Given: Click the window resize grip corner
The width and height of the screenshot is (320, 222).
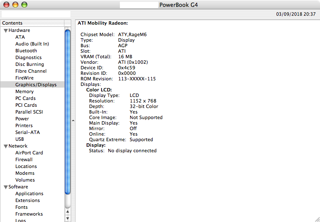Looking at the screenshot, I should [317, 219].
